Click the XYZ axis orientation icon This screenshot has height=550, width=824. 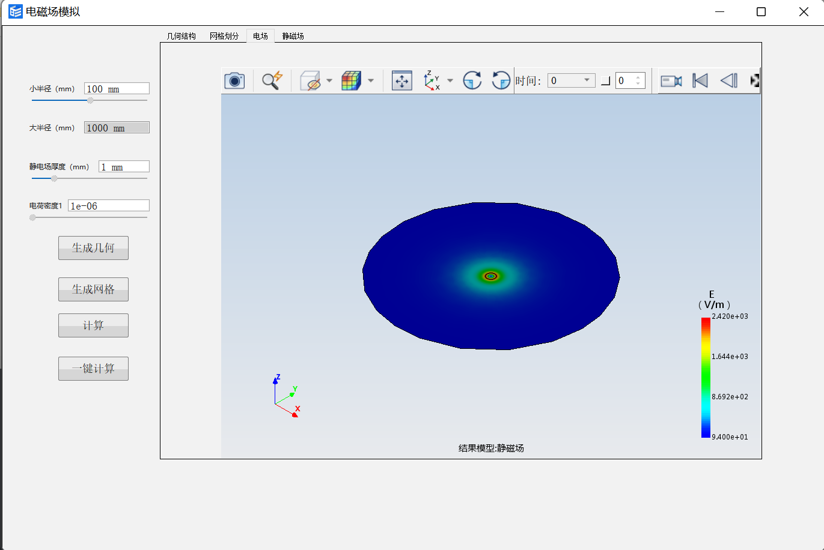(432, 80)
